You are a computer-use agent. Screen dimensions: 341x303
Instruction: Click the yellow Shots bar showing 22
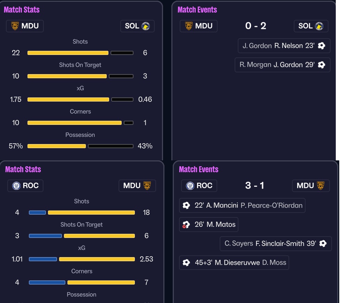pos(68,53)
